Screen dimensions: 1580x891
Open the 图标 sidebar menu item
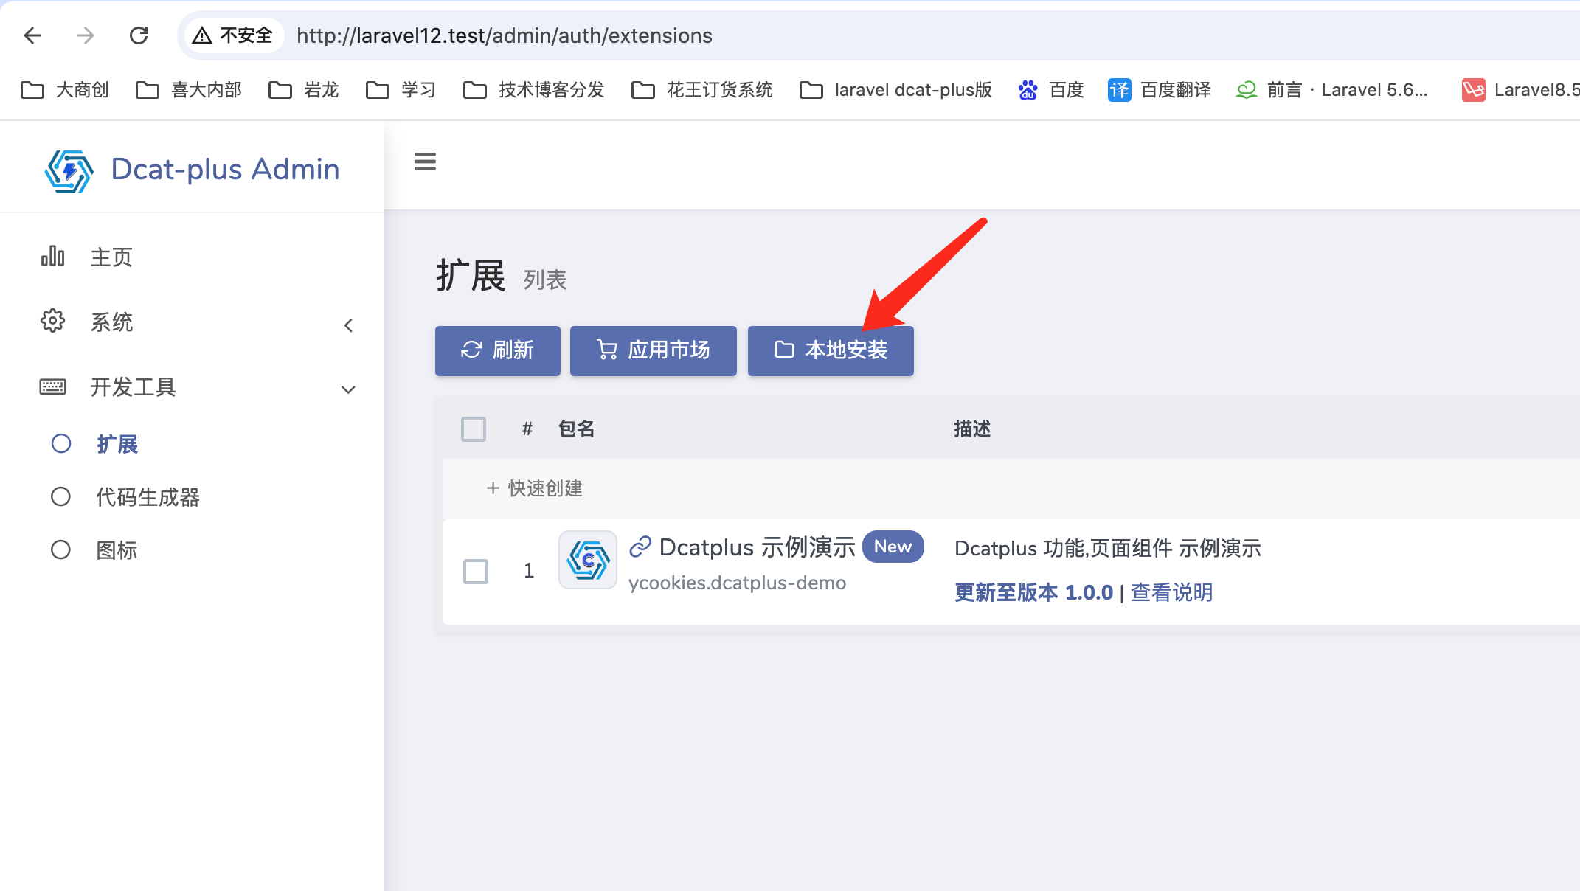pyautogui.click(x=117, y=550)
